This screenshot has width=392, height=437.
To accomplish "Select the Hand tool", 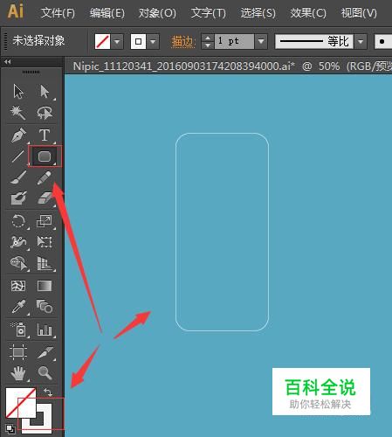I will point(18,373).
